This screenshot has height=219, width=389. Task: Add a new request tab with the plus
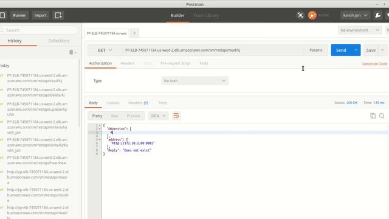tap(134, 33)
